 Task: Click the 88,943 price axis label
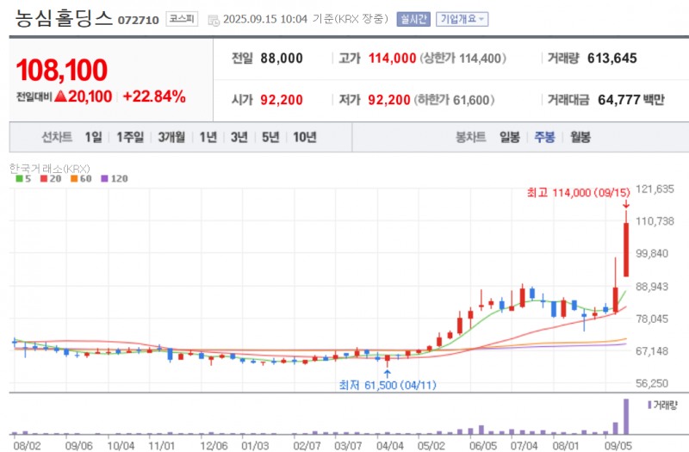point(652,287)
